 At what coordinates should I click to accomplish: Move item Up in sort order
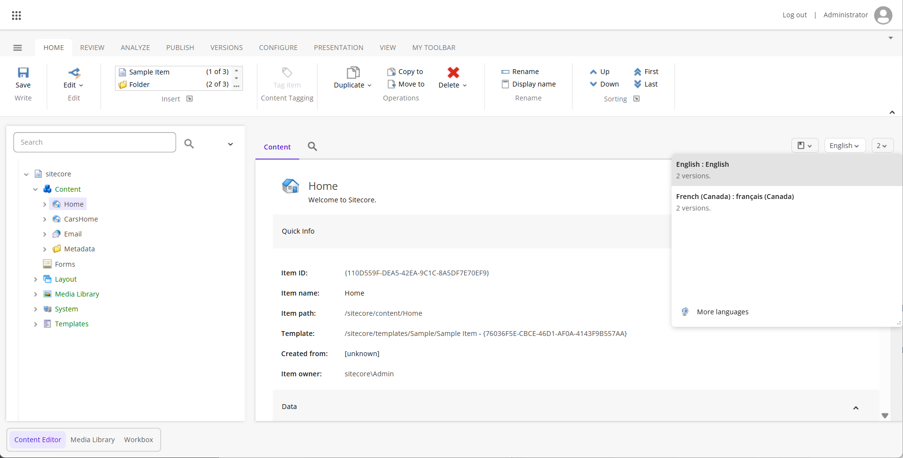click(599, 72)
